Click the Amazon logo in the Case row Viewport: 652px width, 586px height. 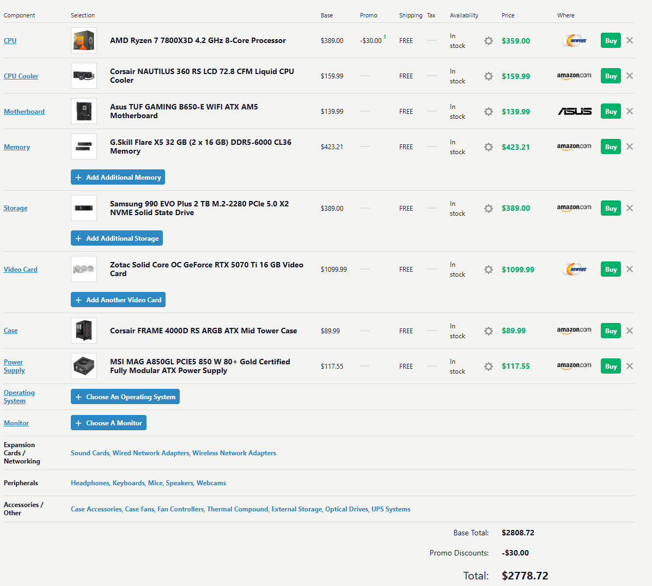[574, 330]
